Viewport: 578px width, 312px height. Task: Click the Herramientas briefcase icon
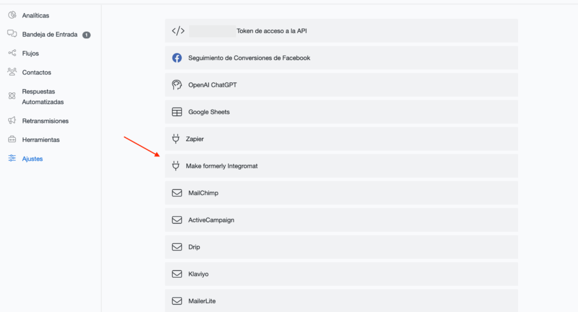12,139
